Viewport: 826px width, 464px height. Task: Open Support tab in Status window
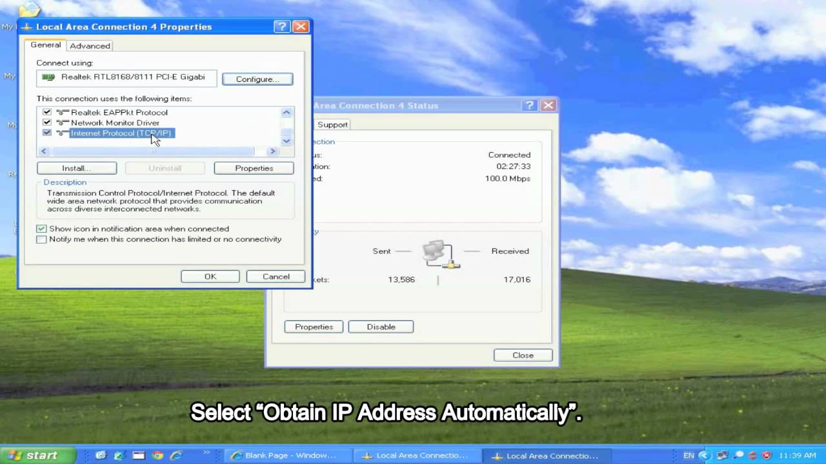[x=332, y=124]
